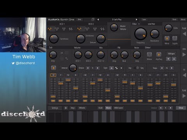Viewport: 187px width, 140px height.
Task: Click the Filter Frequency knob
Action: click(141, 34)
